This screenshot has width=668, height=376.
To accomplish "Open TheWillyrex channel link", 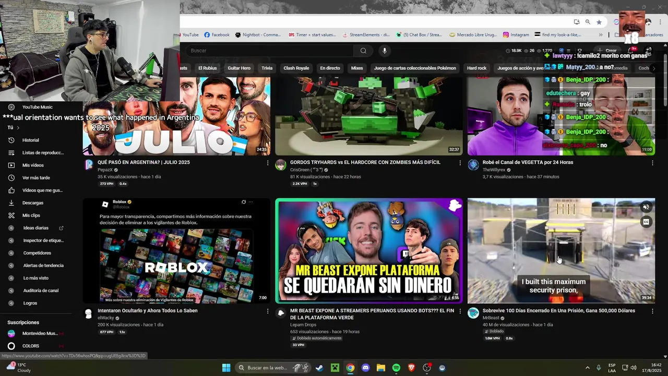I will [x=494, y=170].
